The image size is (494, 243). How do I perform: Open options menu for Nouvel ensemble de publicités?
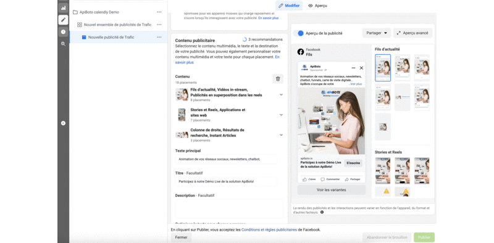[159, 25]
